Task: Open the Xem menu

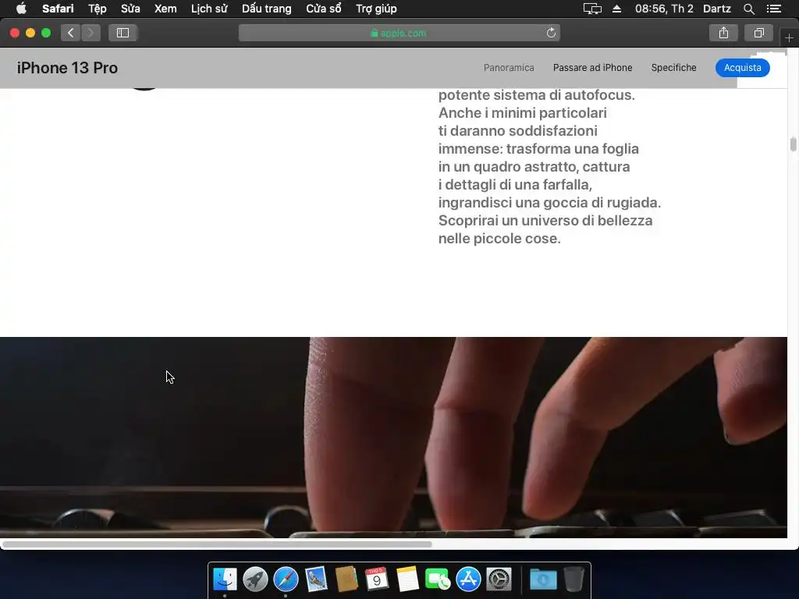Action: (165, 9)
